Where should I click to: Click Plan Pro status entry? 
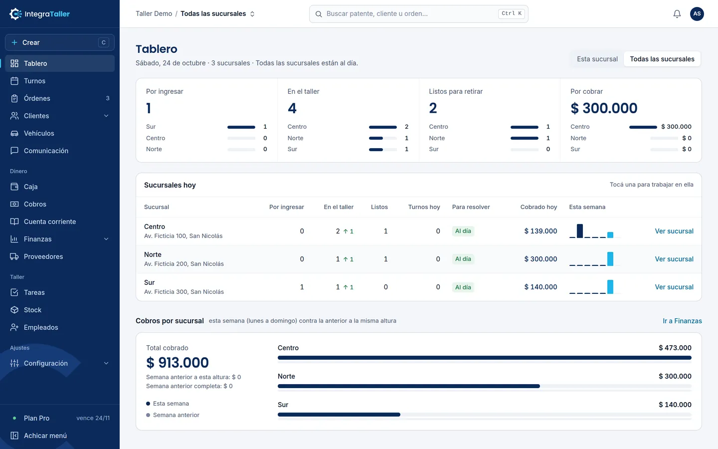click(x=60, y=418)
